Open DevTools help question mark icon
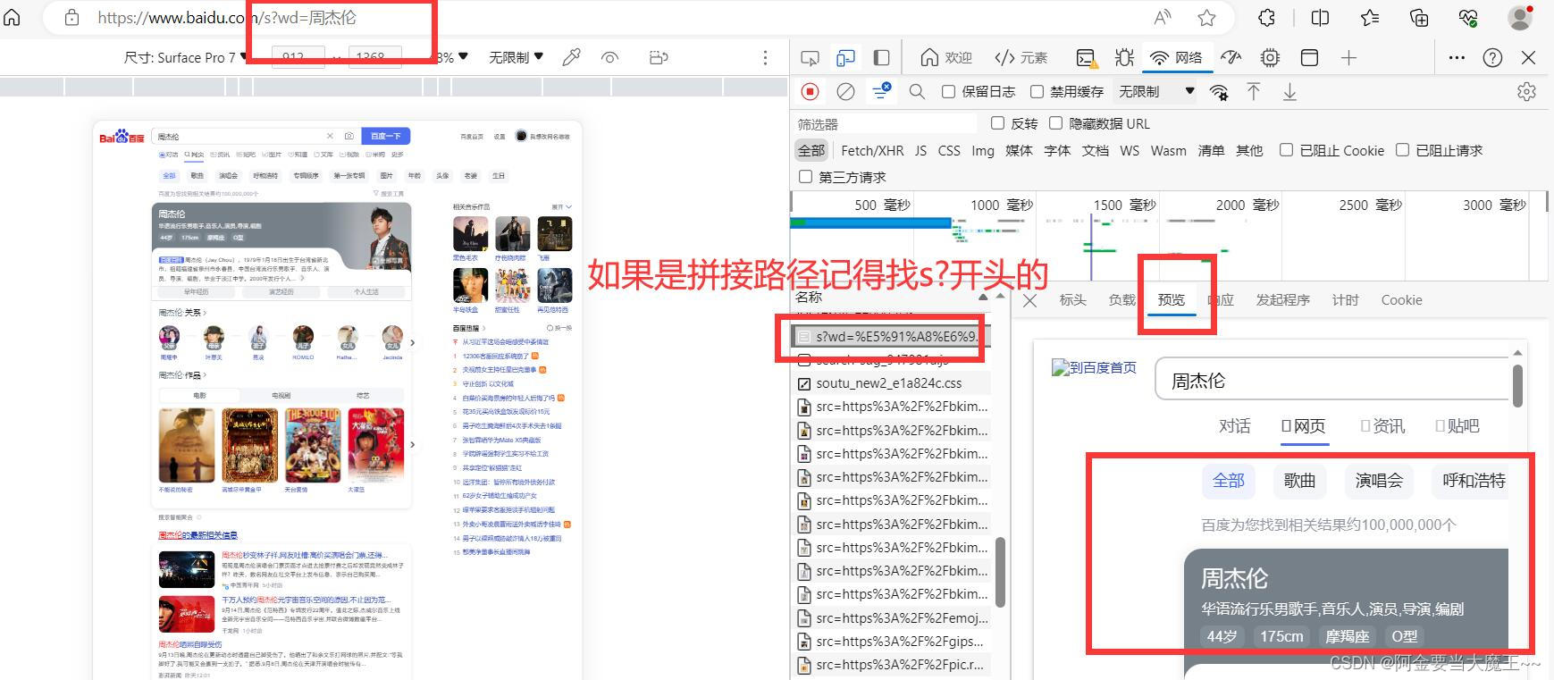 (1492, 58)
